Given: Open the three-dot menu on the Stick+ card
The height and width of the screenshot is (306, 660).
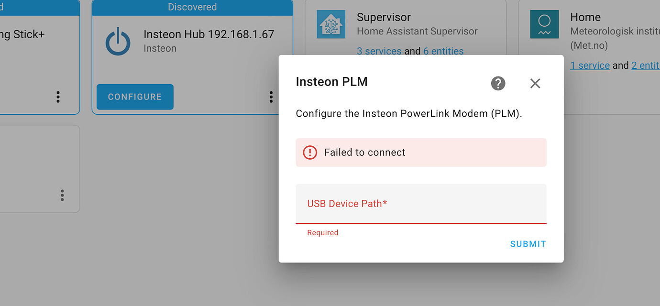Looking at the screenshot, I should pos(57,97).
